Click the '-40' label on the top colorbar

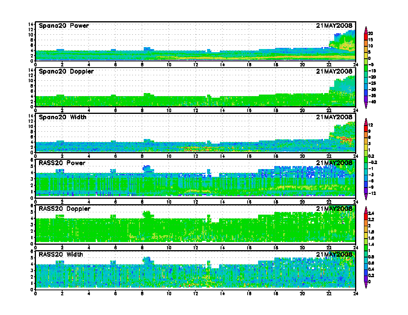pos(372,102)
